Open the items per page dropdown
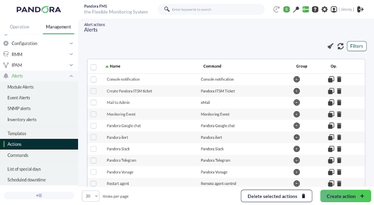374x205 pixels. click(x=91, y=196)
